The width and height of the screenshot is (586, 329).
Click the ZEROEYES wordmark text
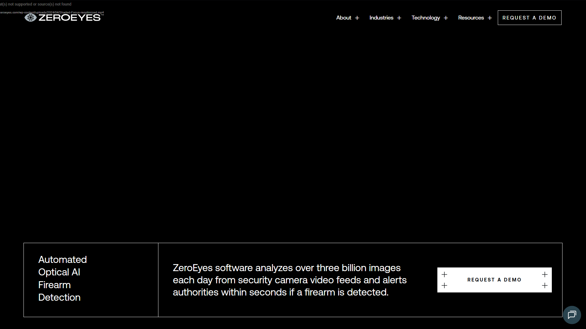pos(70,18)
